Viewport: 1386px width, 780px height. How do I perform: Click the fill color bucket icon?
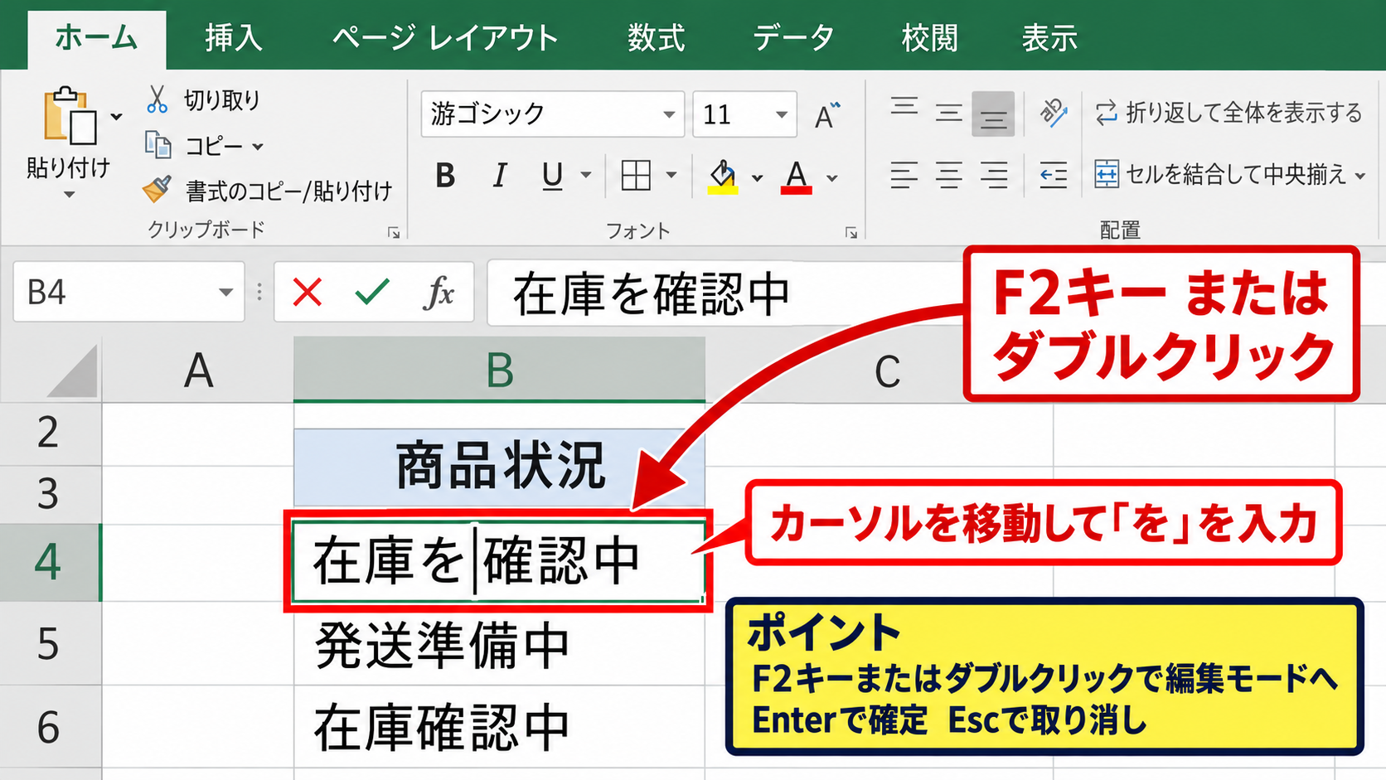click(x=723, y=177)
